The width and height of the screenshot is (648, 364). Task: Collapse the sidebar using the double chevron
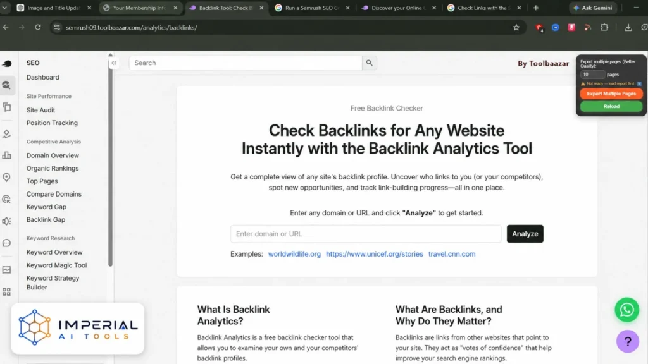[x=114, y=63]
